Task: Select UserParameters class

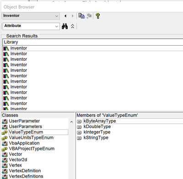Action: pyautogui.click(x=26, y=126)
